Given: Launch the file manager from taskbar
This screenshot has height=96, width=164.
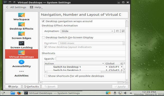Looking at the screenshot, I should [13, 93].
